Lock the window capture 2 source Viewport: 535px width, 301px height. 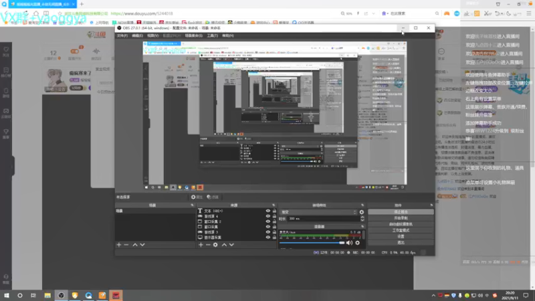pos(274,221)
